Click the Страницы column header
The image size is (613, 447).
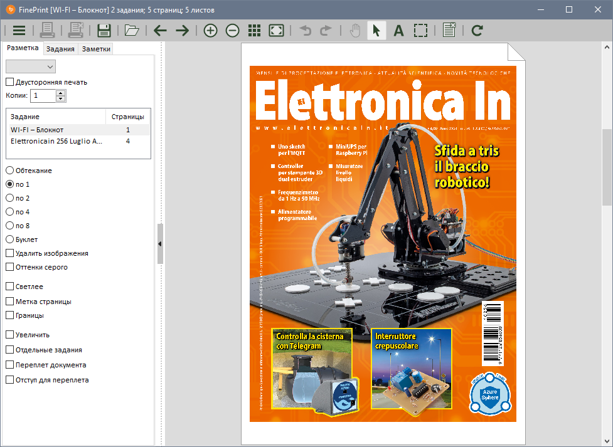point(128,117)
